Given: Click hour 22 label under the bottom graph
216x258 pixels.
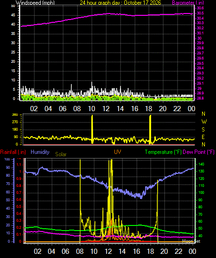Looking at the screenshot, I should click(x=178, y=251).
